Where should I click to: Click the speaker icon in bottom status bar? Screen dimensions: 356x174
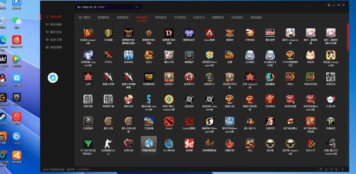(342, 170)
